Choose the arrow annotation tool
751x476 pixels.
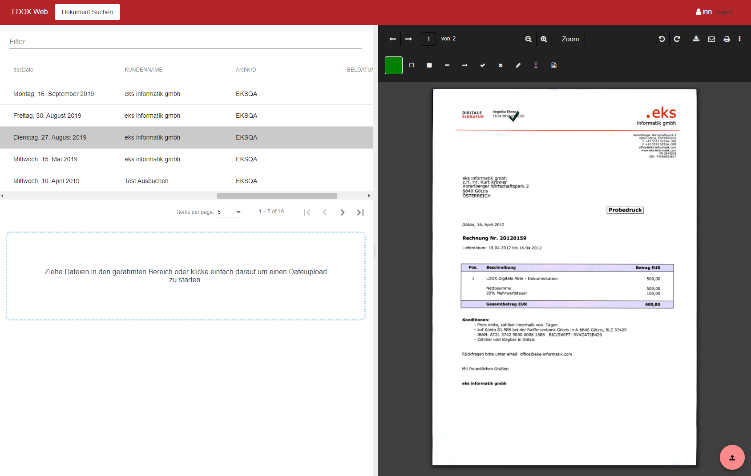(465, 65)
